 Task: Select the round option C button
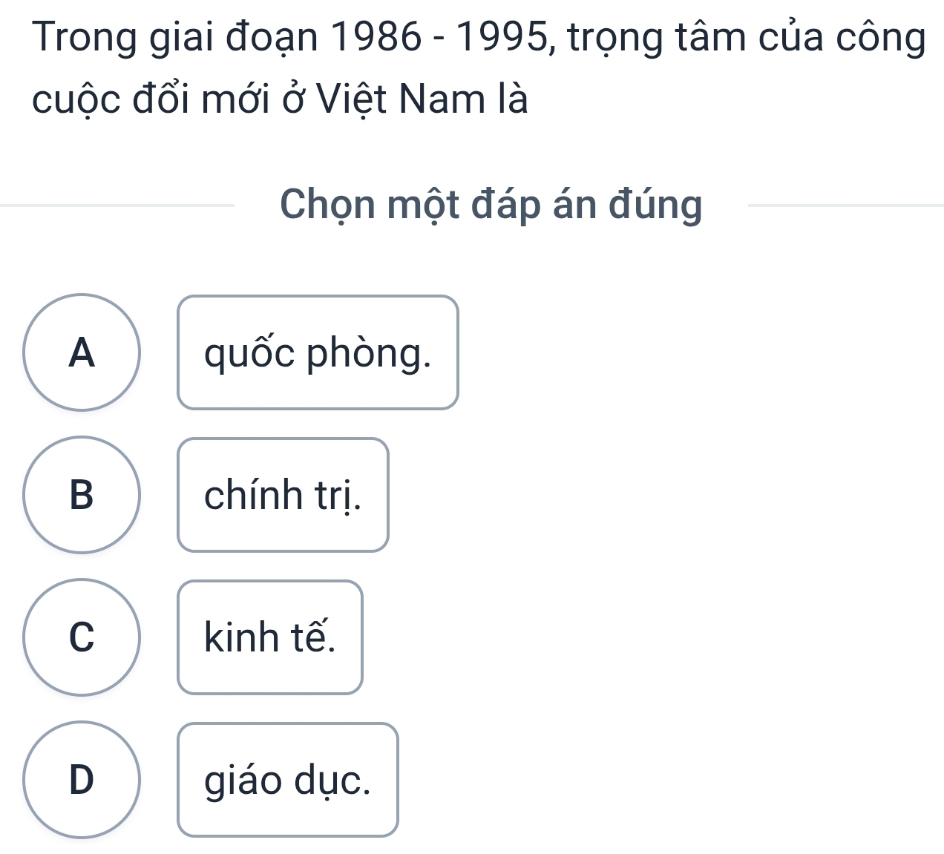82,637
